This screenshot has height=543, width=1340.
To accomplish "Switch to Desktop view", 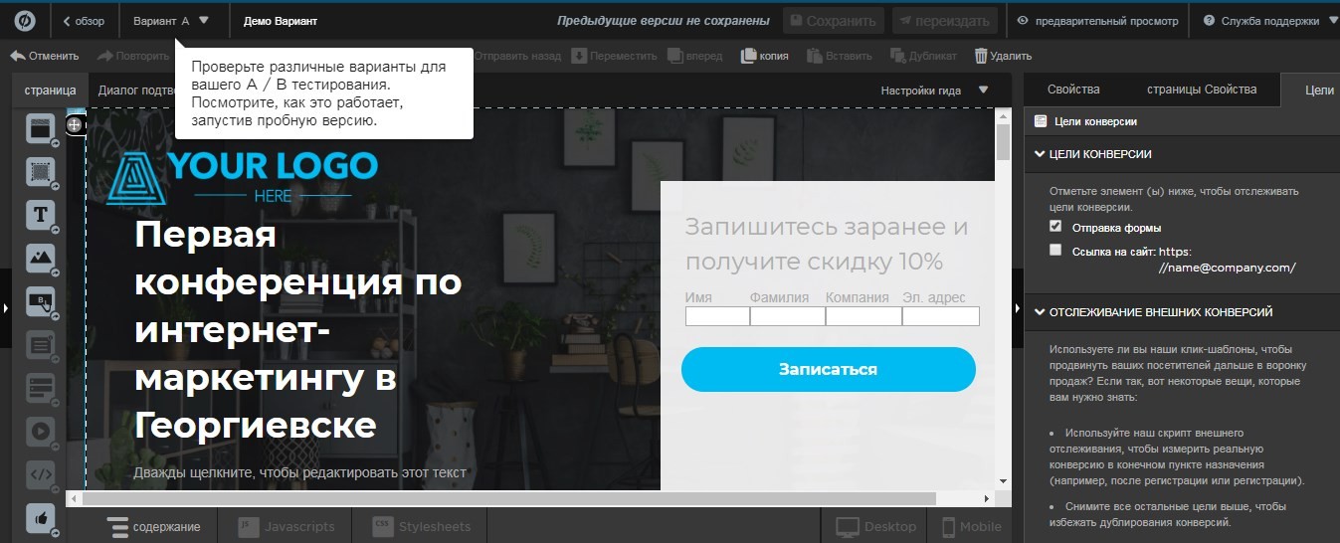I will click(x=874, y=526).
